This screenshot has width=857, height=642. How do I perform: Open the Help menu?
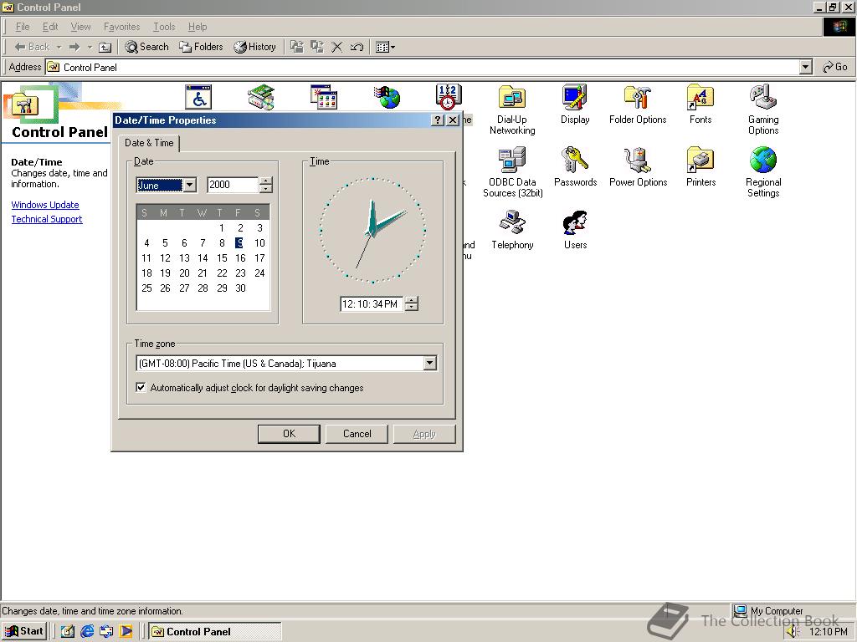198,27
